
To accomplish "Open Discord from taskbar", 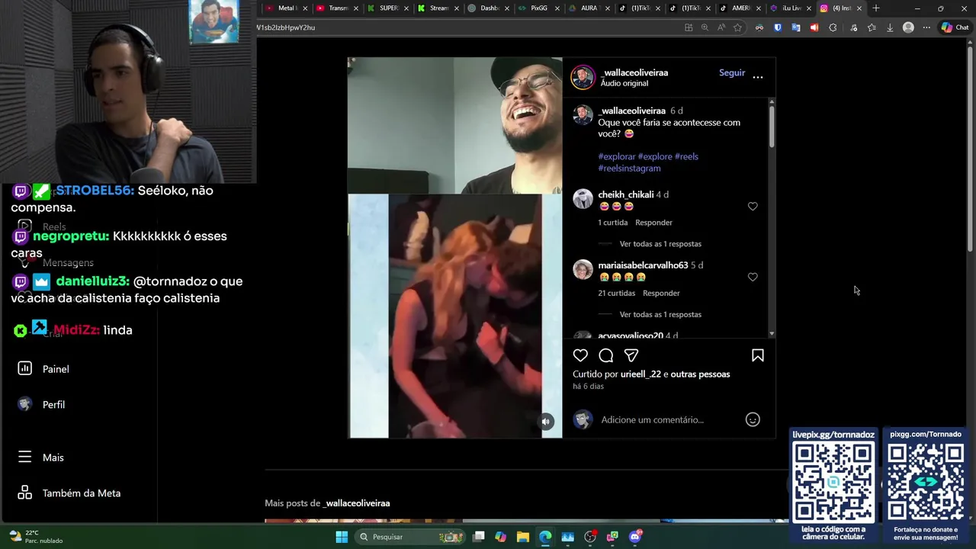I will tap(635, 537).
